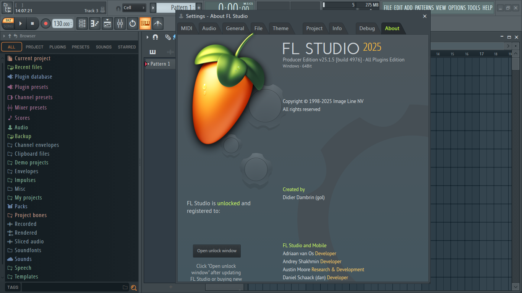
Task: Click the browser back arrow icon
Action: [15, 36]
